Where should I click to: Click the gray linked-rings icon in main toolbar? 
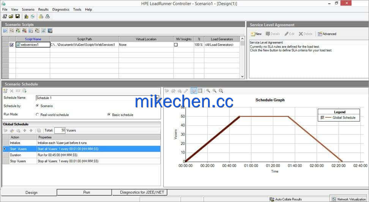point(47,16)
